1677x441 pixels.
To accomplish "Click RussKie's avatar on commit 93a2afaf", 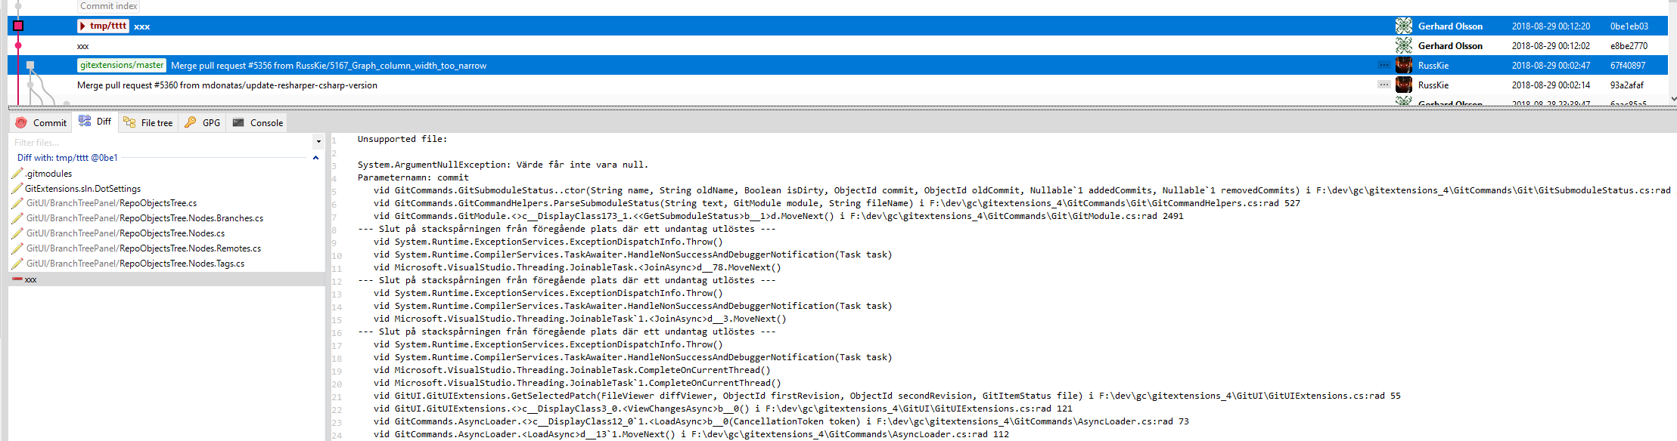I will pyautogui.click(x=1404, y=85).
